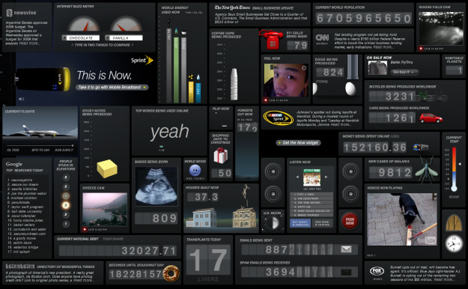Select lit elevator floor button 3
468x289 pixels.
(x=66, y=205)
